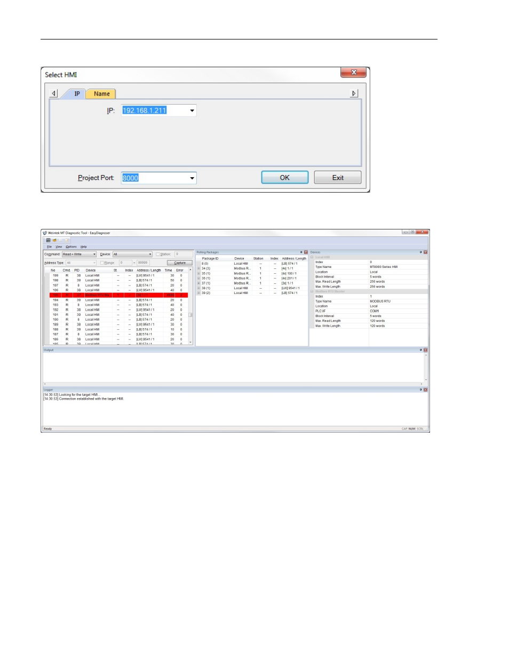Click the Address / Length header in log list
509x659 pixels.
[x=149, y=271]
